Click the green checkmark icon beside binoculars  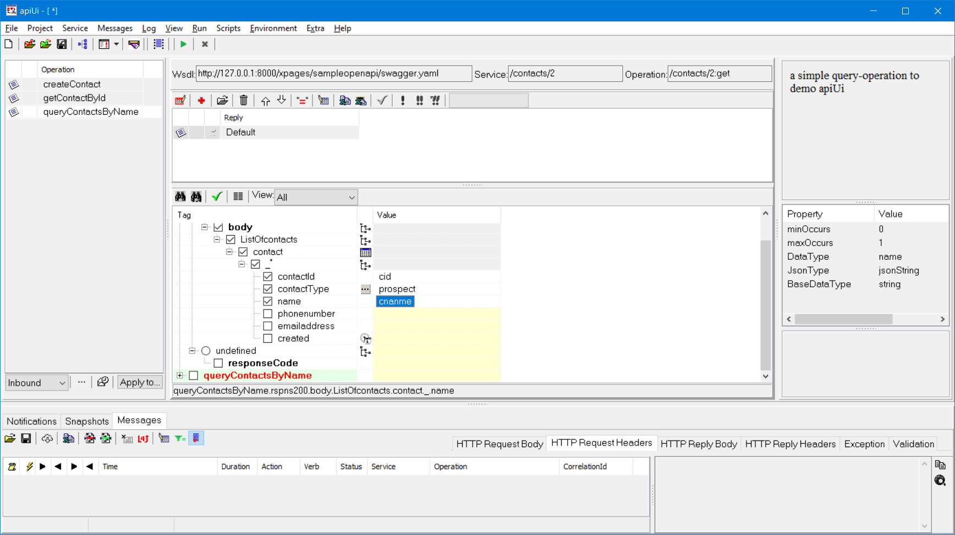coord(217,197)
